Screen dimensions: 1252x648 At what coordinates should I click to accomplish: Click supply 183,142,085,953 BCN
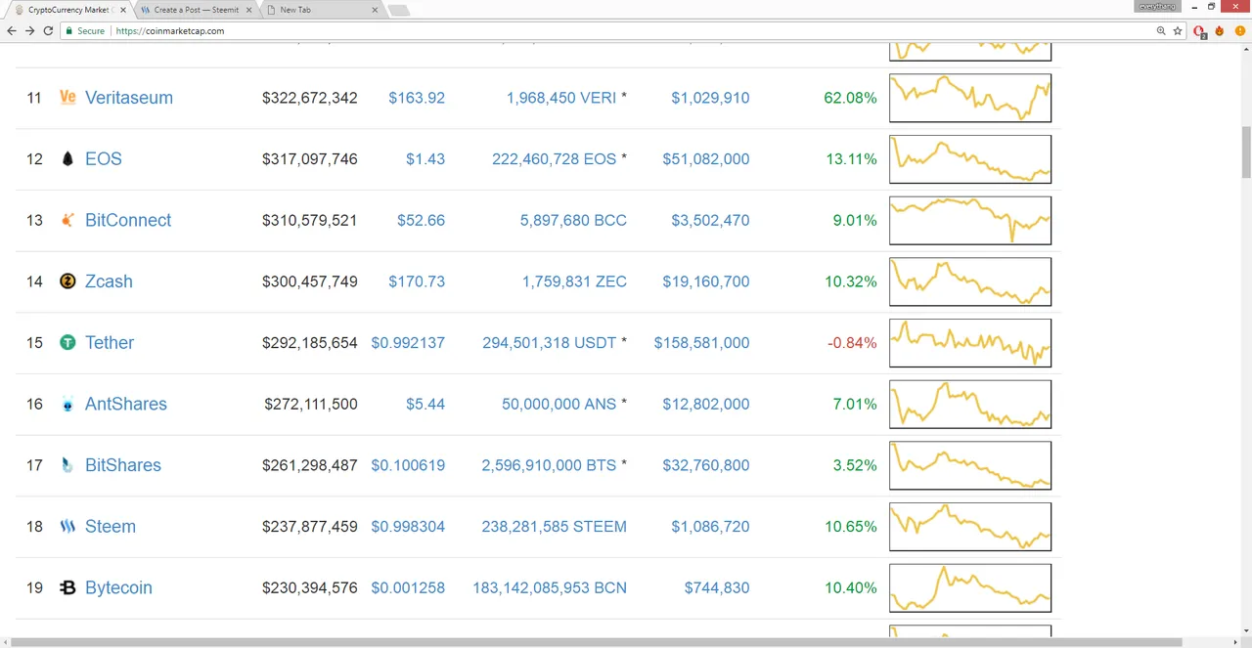pos(550,587)
